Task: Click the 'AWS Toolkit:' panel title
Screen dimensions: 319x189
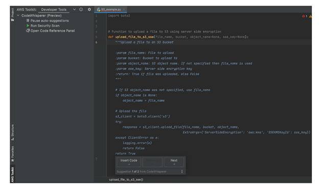Action: pos(27,10)
